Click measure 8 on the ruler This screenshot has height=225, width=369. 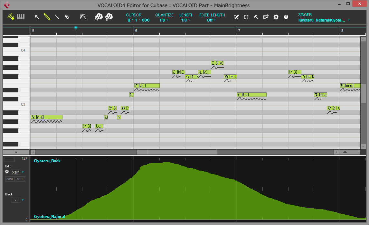[342, 31]
